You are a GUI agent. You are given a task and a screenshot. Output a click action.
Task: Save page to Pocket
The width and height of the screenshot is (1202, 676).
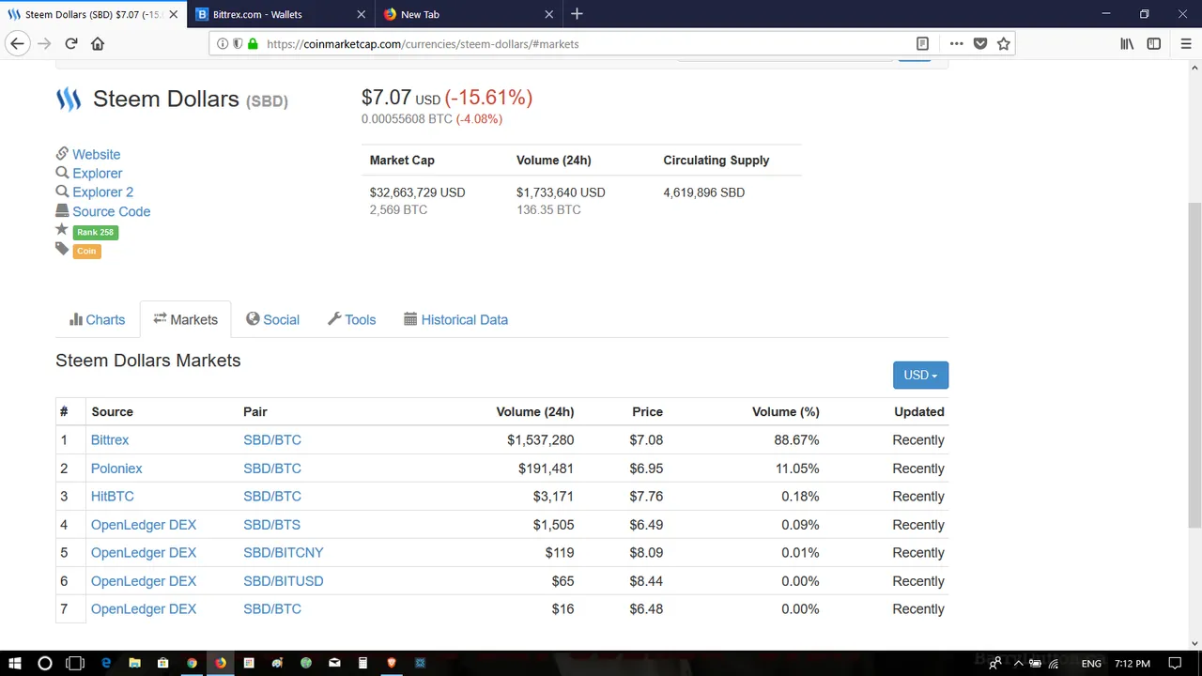[x=980, y=44]
